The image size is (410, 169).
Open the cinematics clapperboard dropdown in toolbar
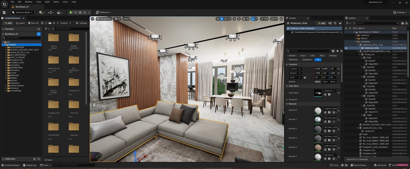coord(59,12)
